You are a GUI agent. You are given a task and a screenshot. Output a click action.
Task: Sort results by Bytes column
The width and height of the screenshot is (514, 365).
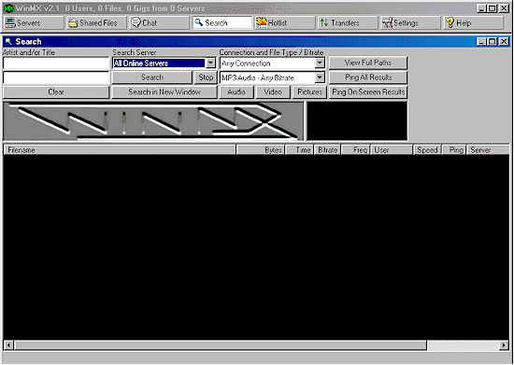coord(261,150)
